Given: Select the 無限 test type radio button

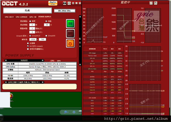Looking at the screenshot, I should (30, 21).
